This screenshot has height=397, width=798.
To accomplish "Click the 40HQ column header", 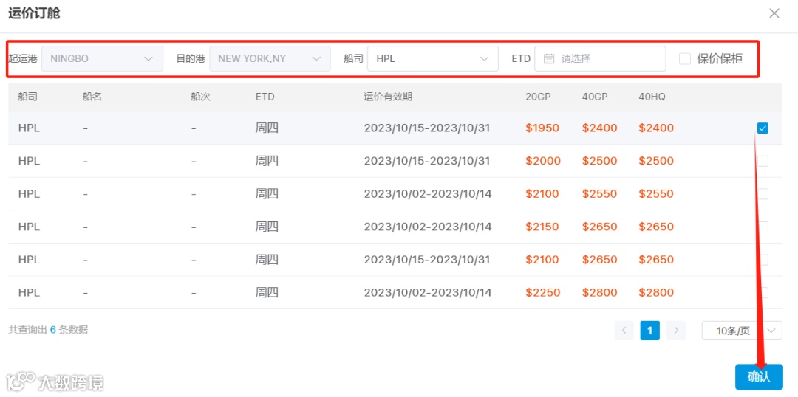I will (x=652, y=97).
